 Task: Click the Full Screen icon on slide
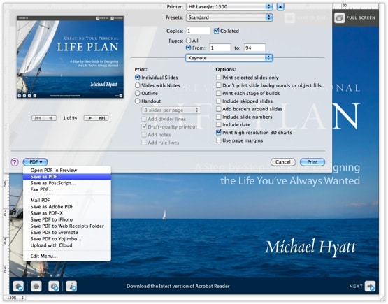coord(339,17)
